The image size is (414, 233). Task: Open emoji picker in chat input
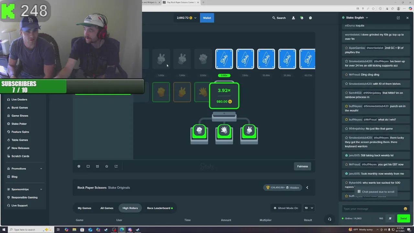coord(405,209)
